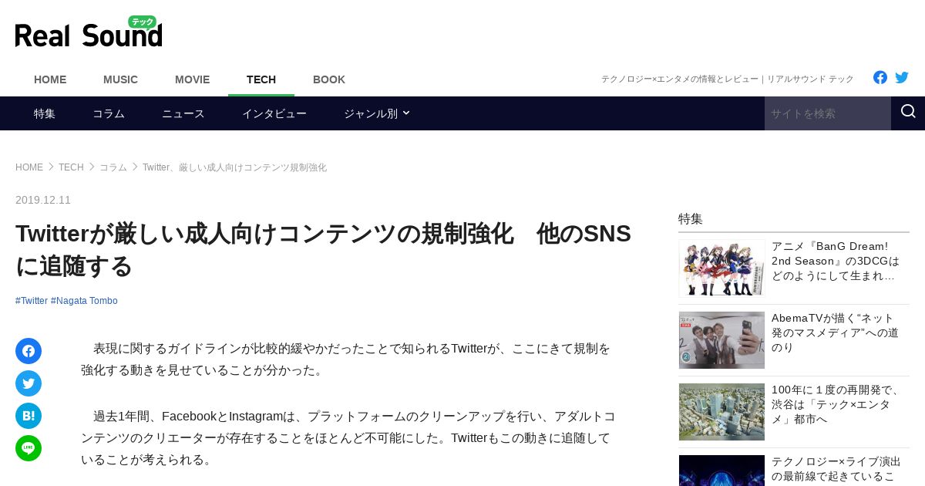
Task: Open the 特集 navigation item
Action: (x=45, y=113)
